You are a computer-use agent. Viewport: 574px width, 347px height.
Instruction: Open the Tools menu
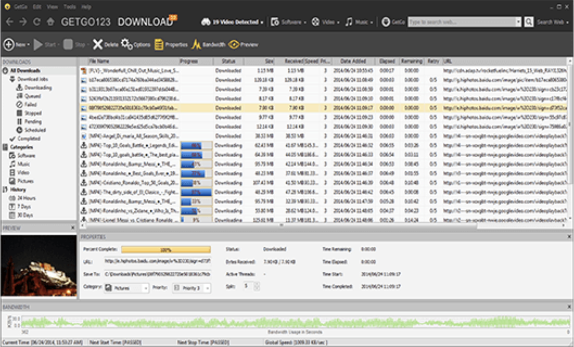click(x=69, y=7)
